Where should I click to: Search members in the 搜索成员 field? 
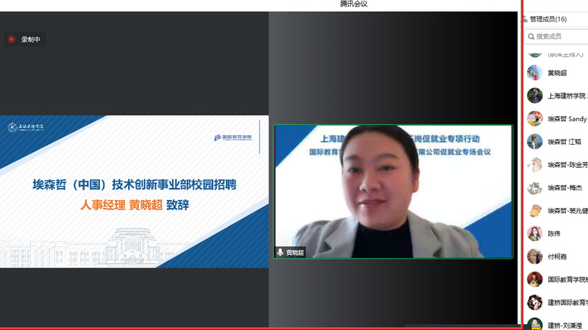[x=556, y=36]
